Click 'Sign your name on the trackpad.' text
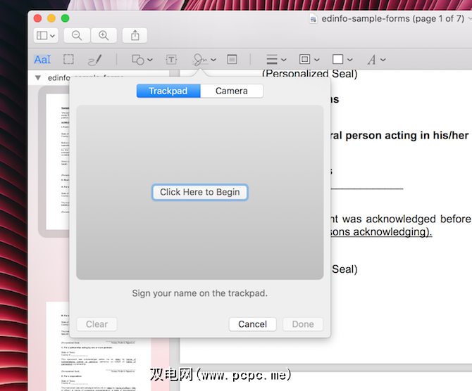 click(199, 293)
